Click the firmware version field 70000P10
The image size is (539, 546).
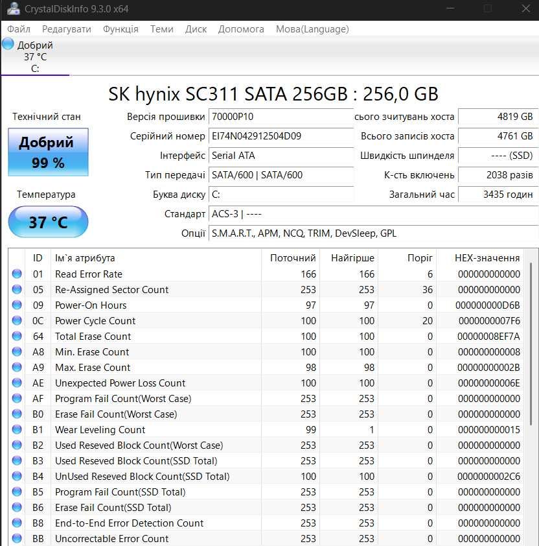click(x=281, y=117)
